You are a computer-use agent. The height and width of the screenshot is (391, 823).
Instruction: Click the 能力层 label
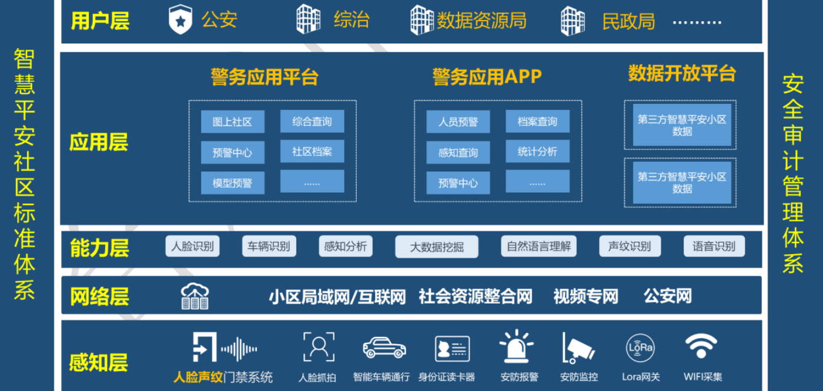[99, 248]
